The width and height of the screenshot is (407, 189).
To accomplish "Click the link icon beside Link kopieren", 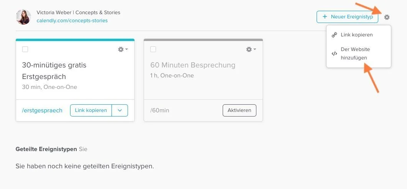I will pyautogui.click(x=334, y=35).
